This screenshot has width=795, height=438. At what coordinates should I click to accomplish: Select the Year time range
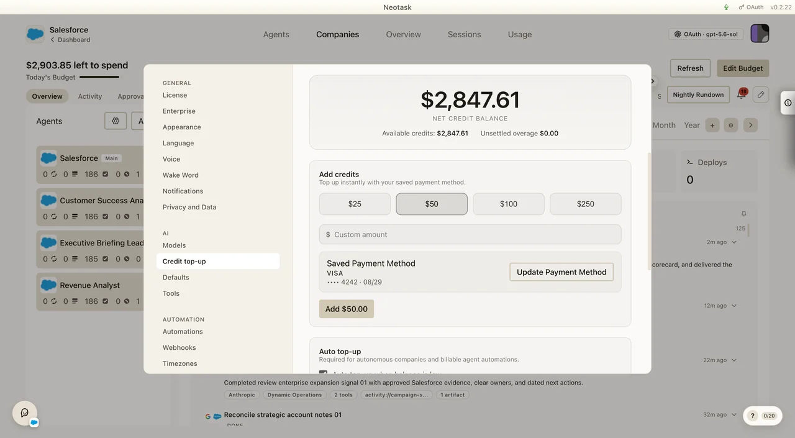click(x=692, y=125)
